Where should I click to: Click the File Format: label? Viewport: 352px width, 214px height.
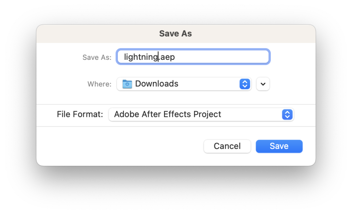click(x=80, y=114)
